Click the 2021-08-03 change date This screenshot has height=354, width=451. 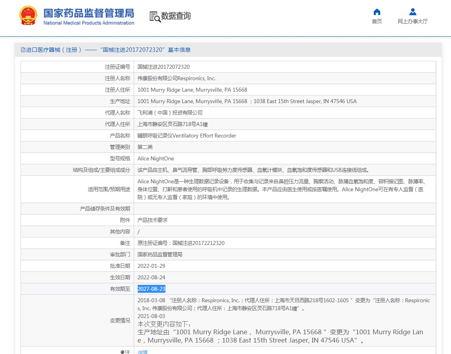[151, 316]
